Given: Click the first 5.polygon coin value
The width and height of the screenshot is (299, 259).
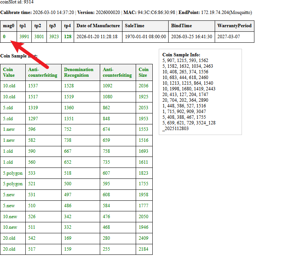Looking at the screenshot, I should [x=13, y=173].
